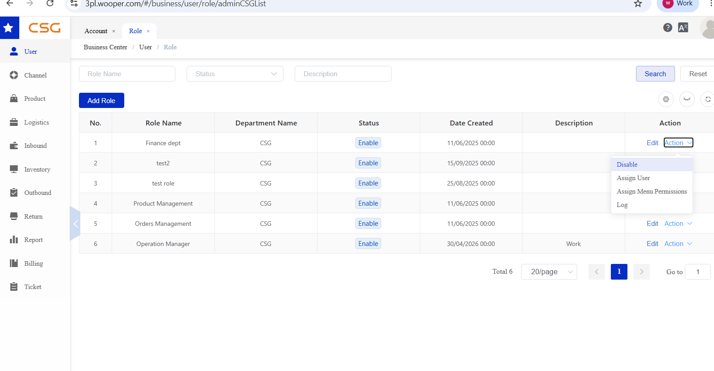Open the 20/page size dropdown
The height and width of the screenshot is (371, 714).
549,272
